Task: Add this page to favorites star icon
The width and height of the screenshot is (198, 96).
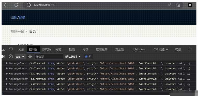Action: (x=178, y=5)
